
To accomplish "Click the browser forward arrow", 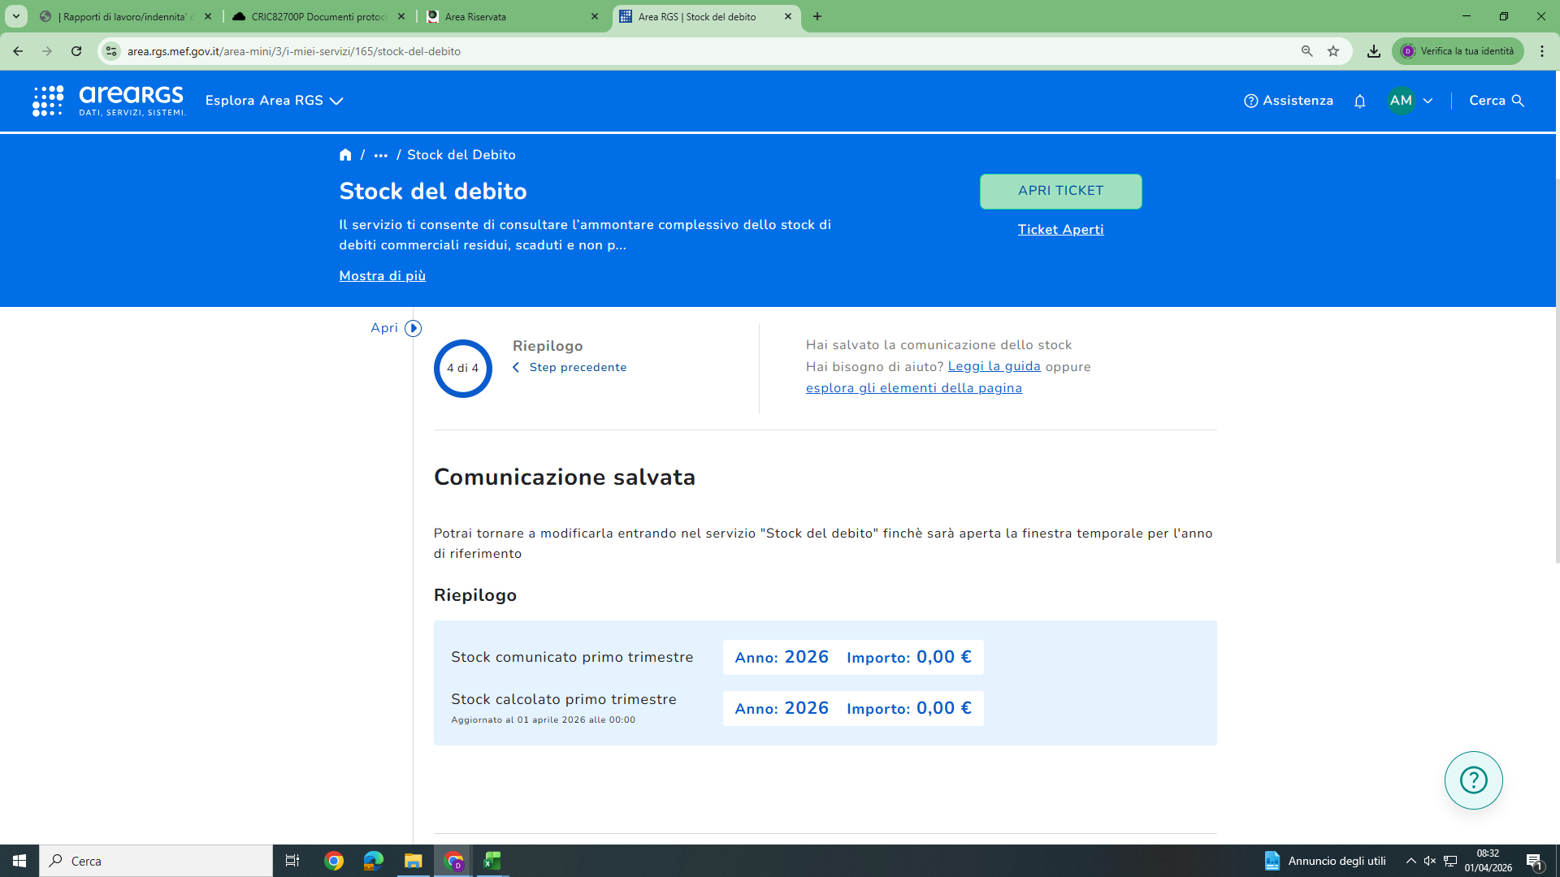I will click(x=47, y=51).
